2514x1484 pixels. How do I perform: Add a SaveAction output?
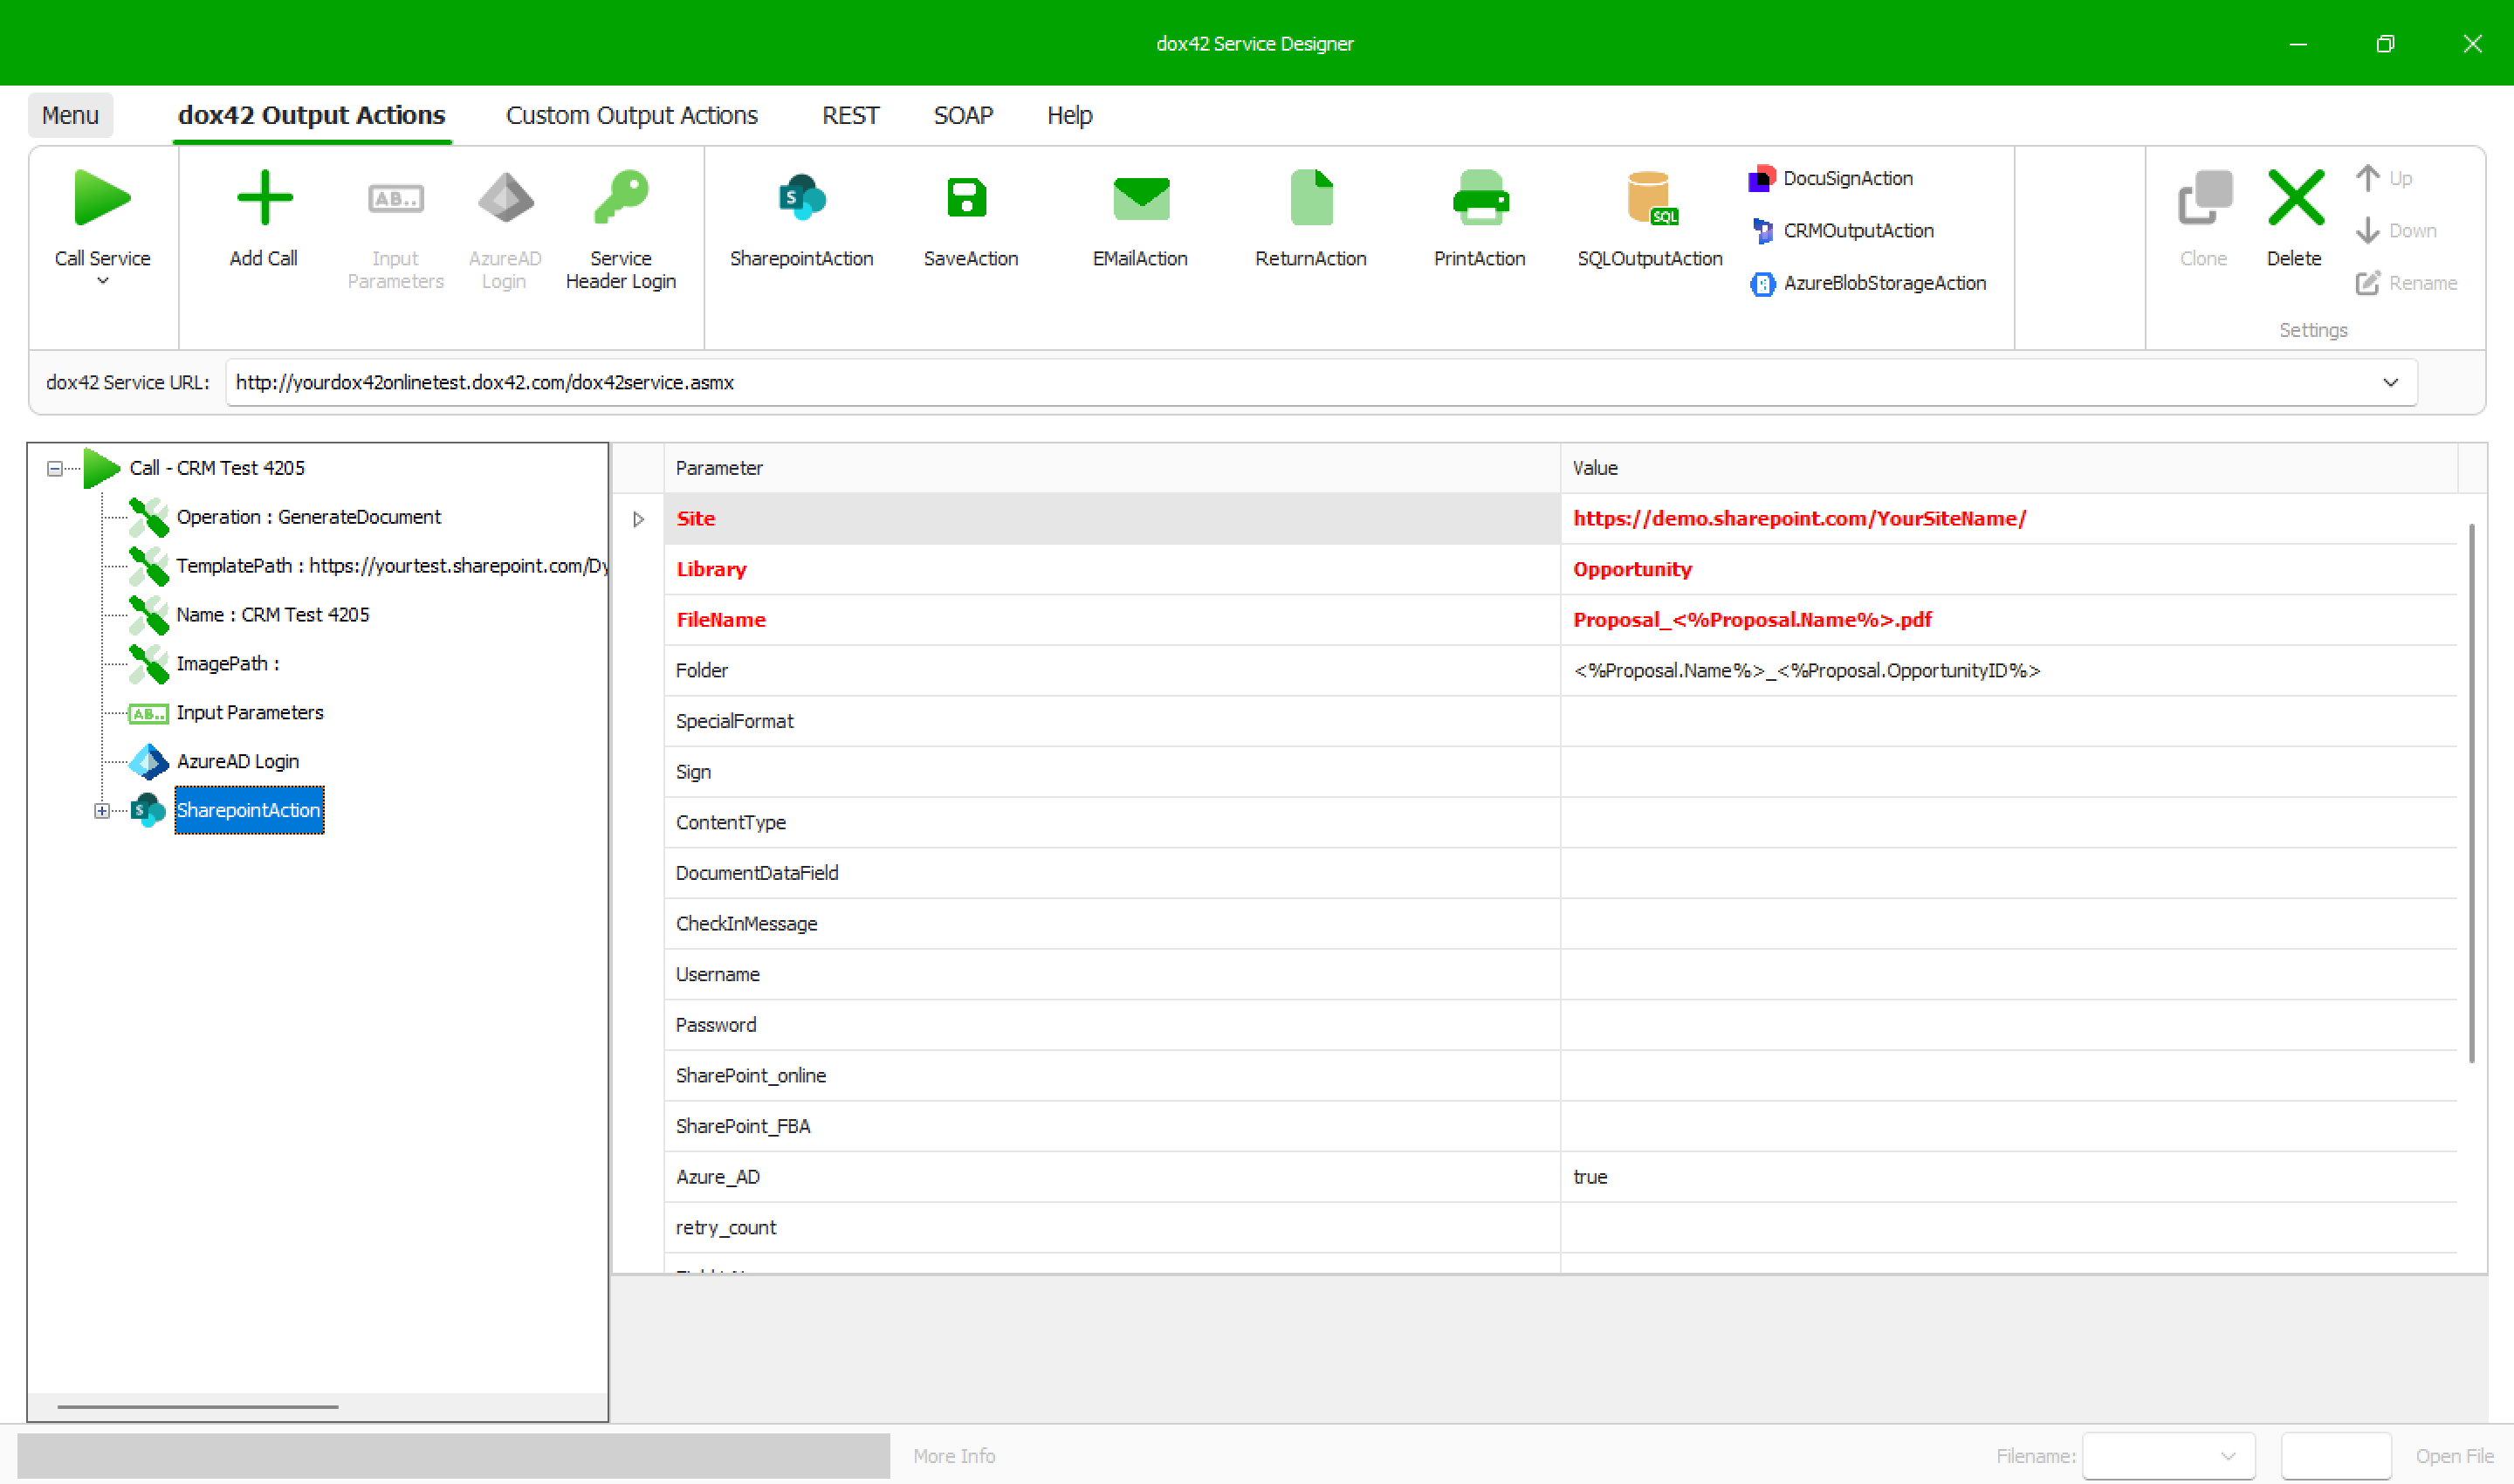pos(970,220)
